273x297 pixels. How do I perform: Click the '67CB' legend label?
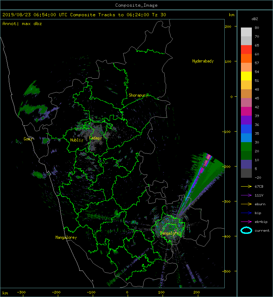point(259,186)
